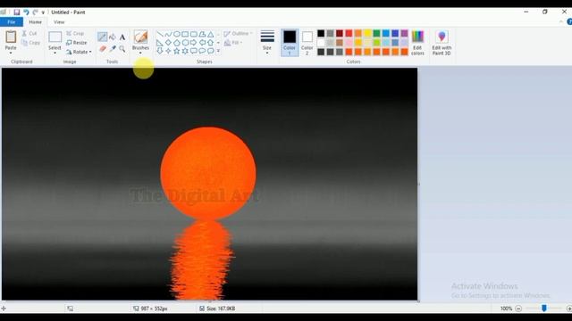Open the Edit colors dialog

coord(417,43)
